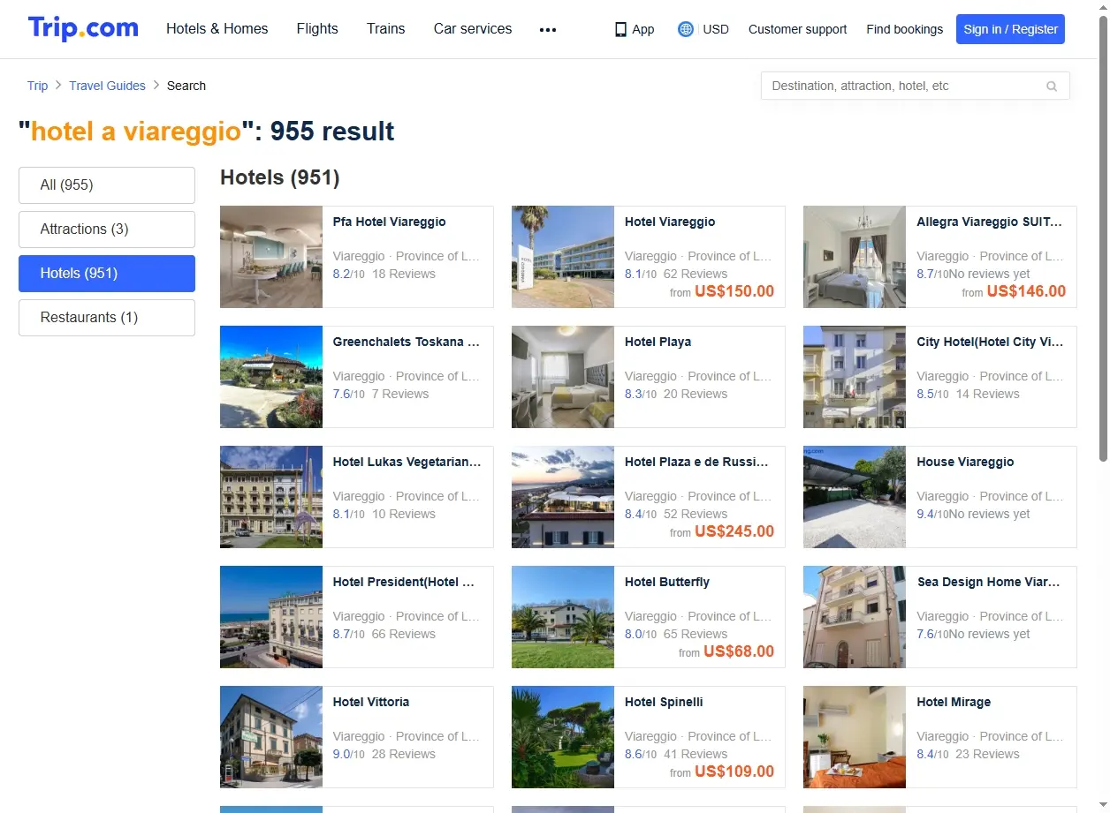Click the US$146.00 price

click(1026, 291)
